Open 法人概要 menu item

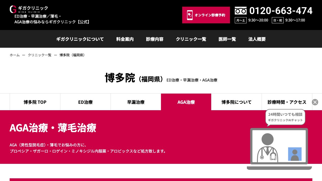257,39
